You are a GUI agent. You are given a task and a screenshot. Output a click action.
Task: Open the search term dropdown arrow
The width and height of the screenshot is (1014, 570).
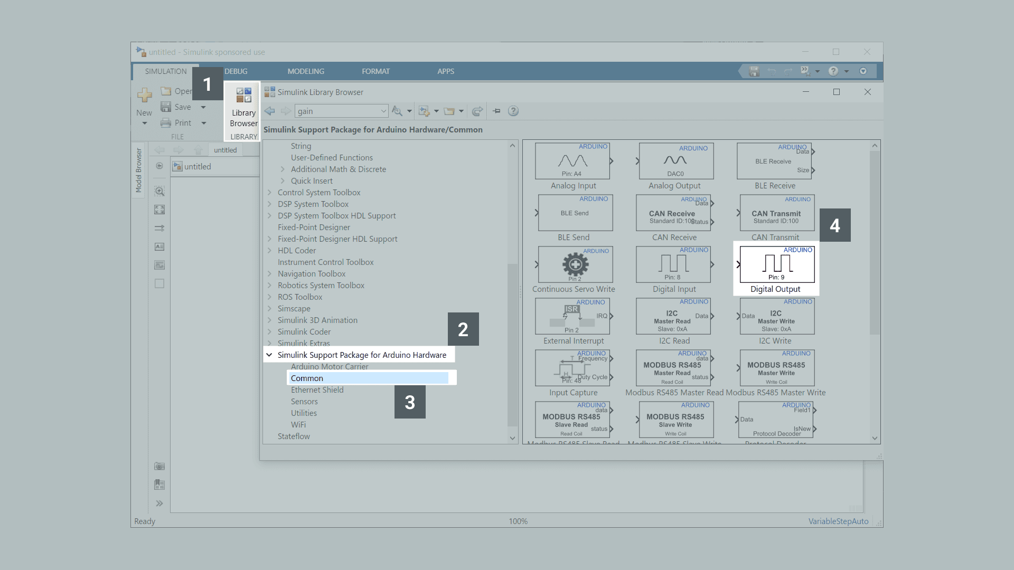383,111
